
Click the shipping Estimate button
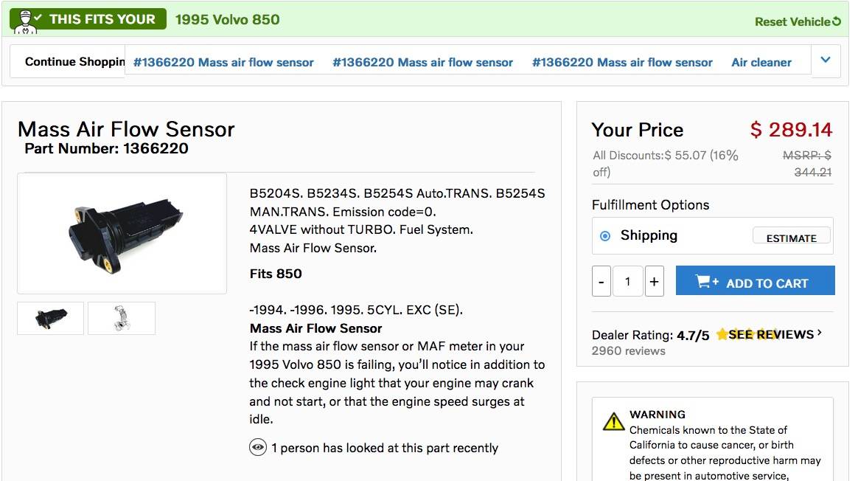point(791,238)
